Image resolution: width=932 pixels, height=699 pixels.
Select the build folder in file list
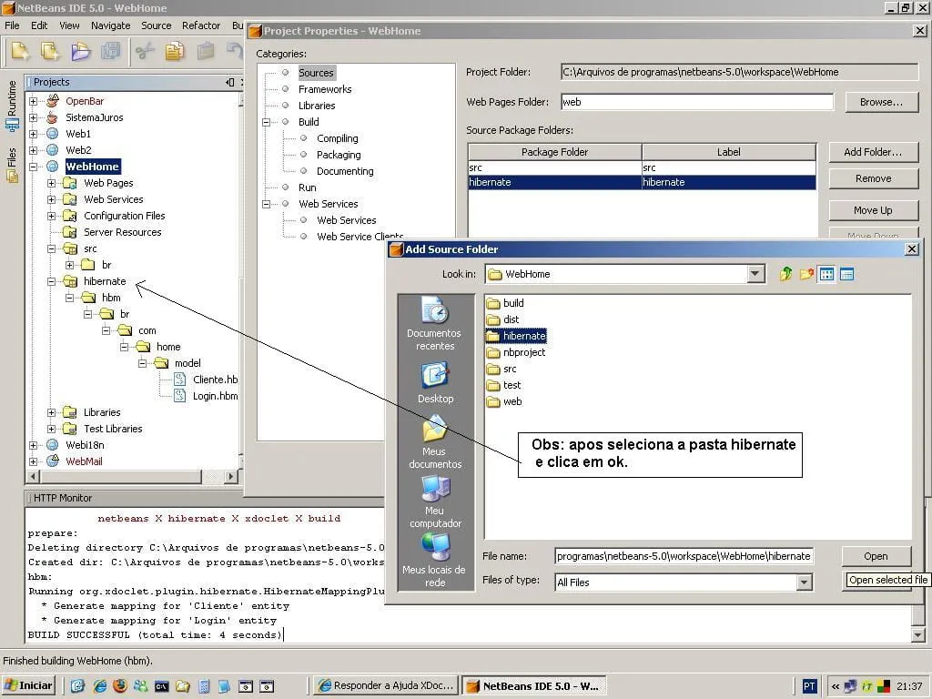pos(505,303)
